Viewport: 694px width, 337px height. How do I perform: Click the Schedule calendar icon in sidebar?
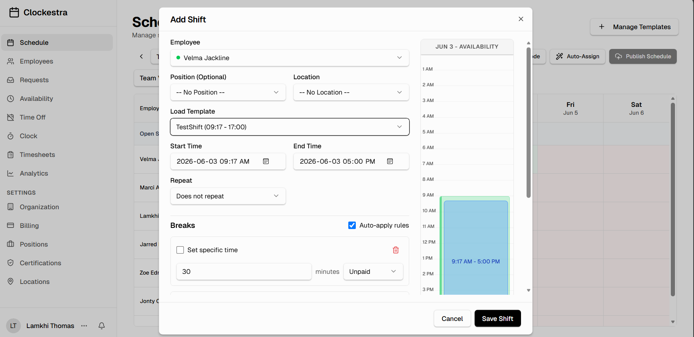[x=10, y=43]
